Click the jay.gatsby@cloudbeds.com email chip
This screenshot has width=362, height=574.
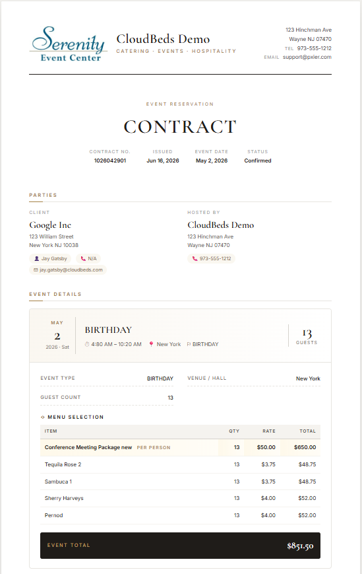pyautogui.click(x=68, y=269)
